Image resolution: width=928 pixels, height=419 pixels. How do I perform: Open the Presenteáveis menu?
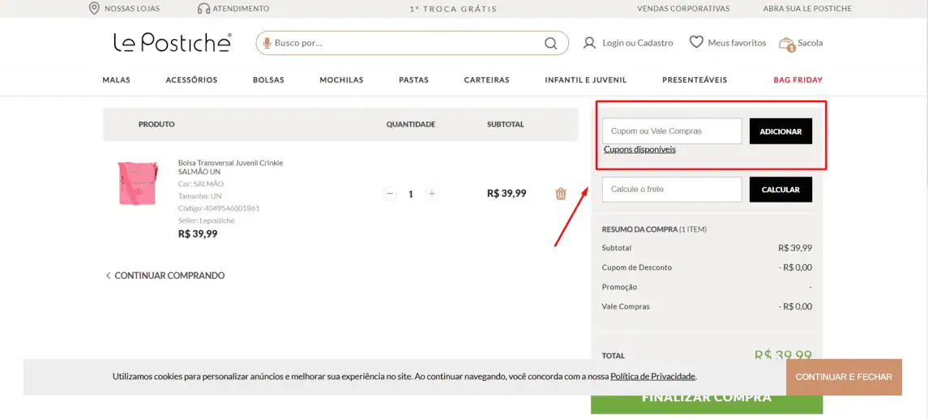[x=695, y=80]
